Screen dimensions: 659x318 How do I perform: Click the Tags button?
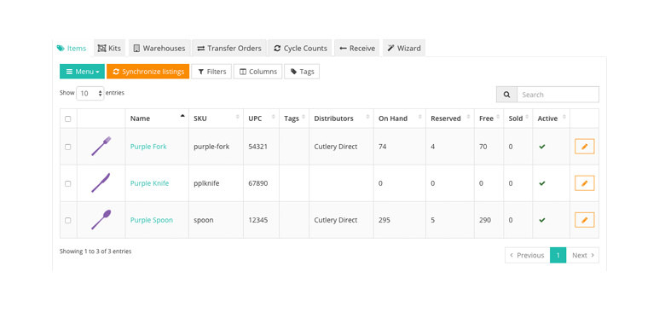pyautogui.click(x=302, y=72)
